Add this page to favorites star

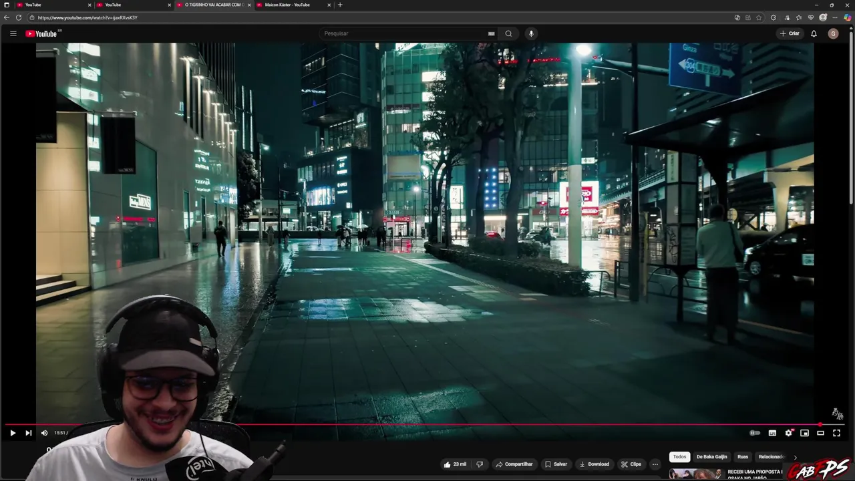(x=759, y=17)
